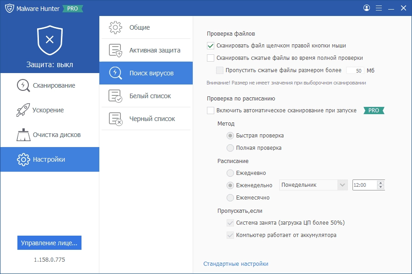Select Ежедневно schedule option

coord(230,173)
